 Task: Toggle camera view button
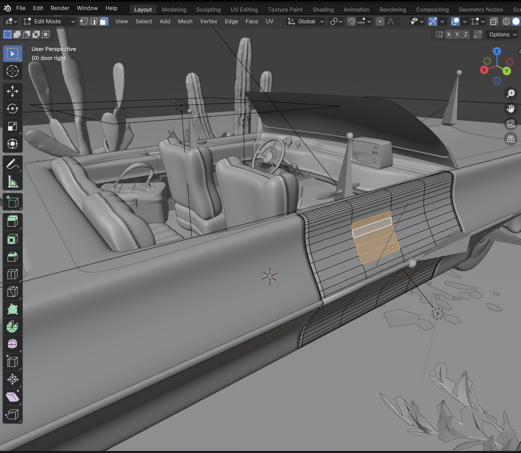510,124
